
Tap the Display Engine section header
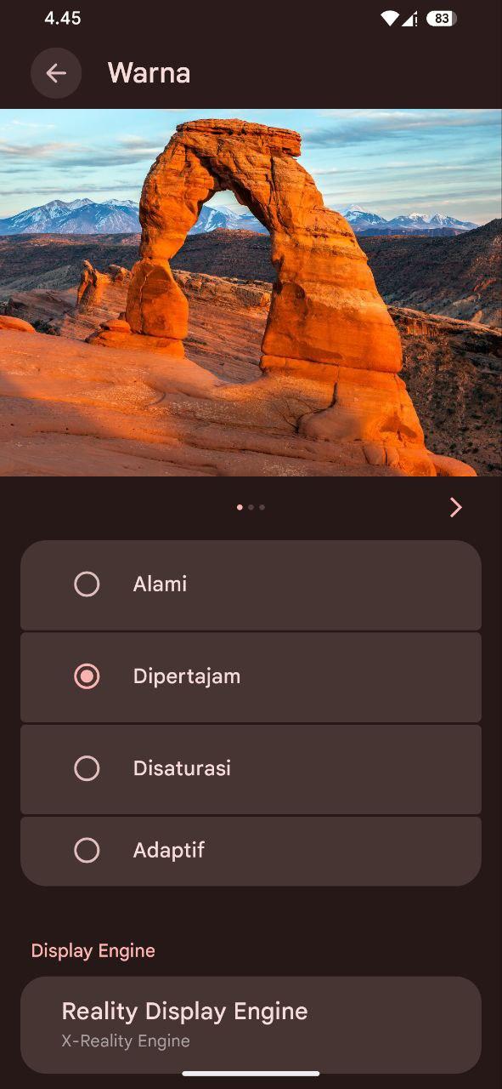(93, 950)
